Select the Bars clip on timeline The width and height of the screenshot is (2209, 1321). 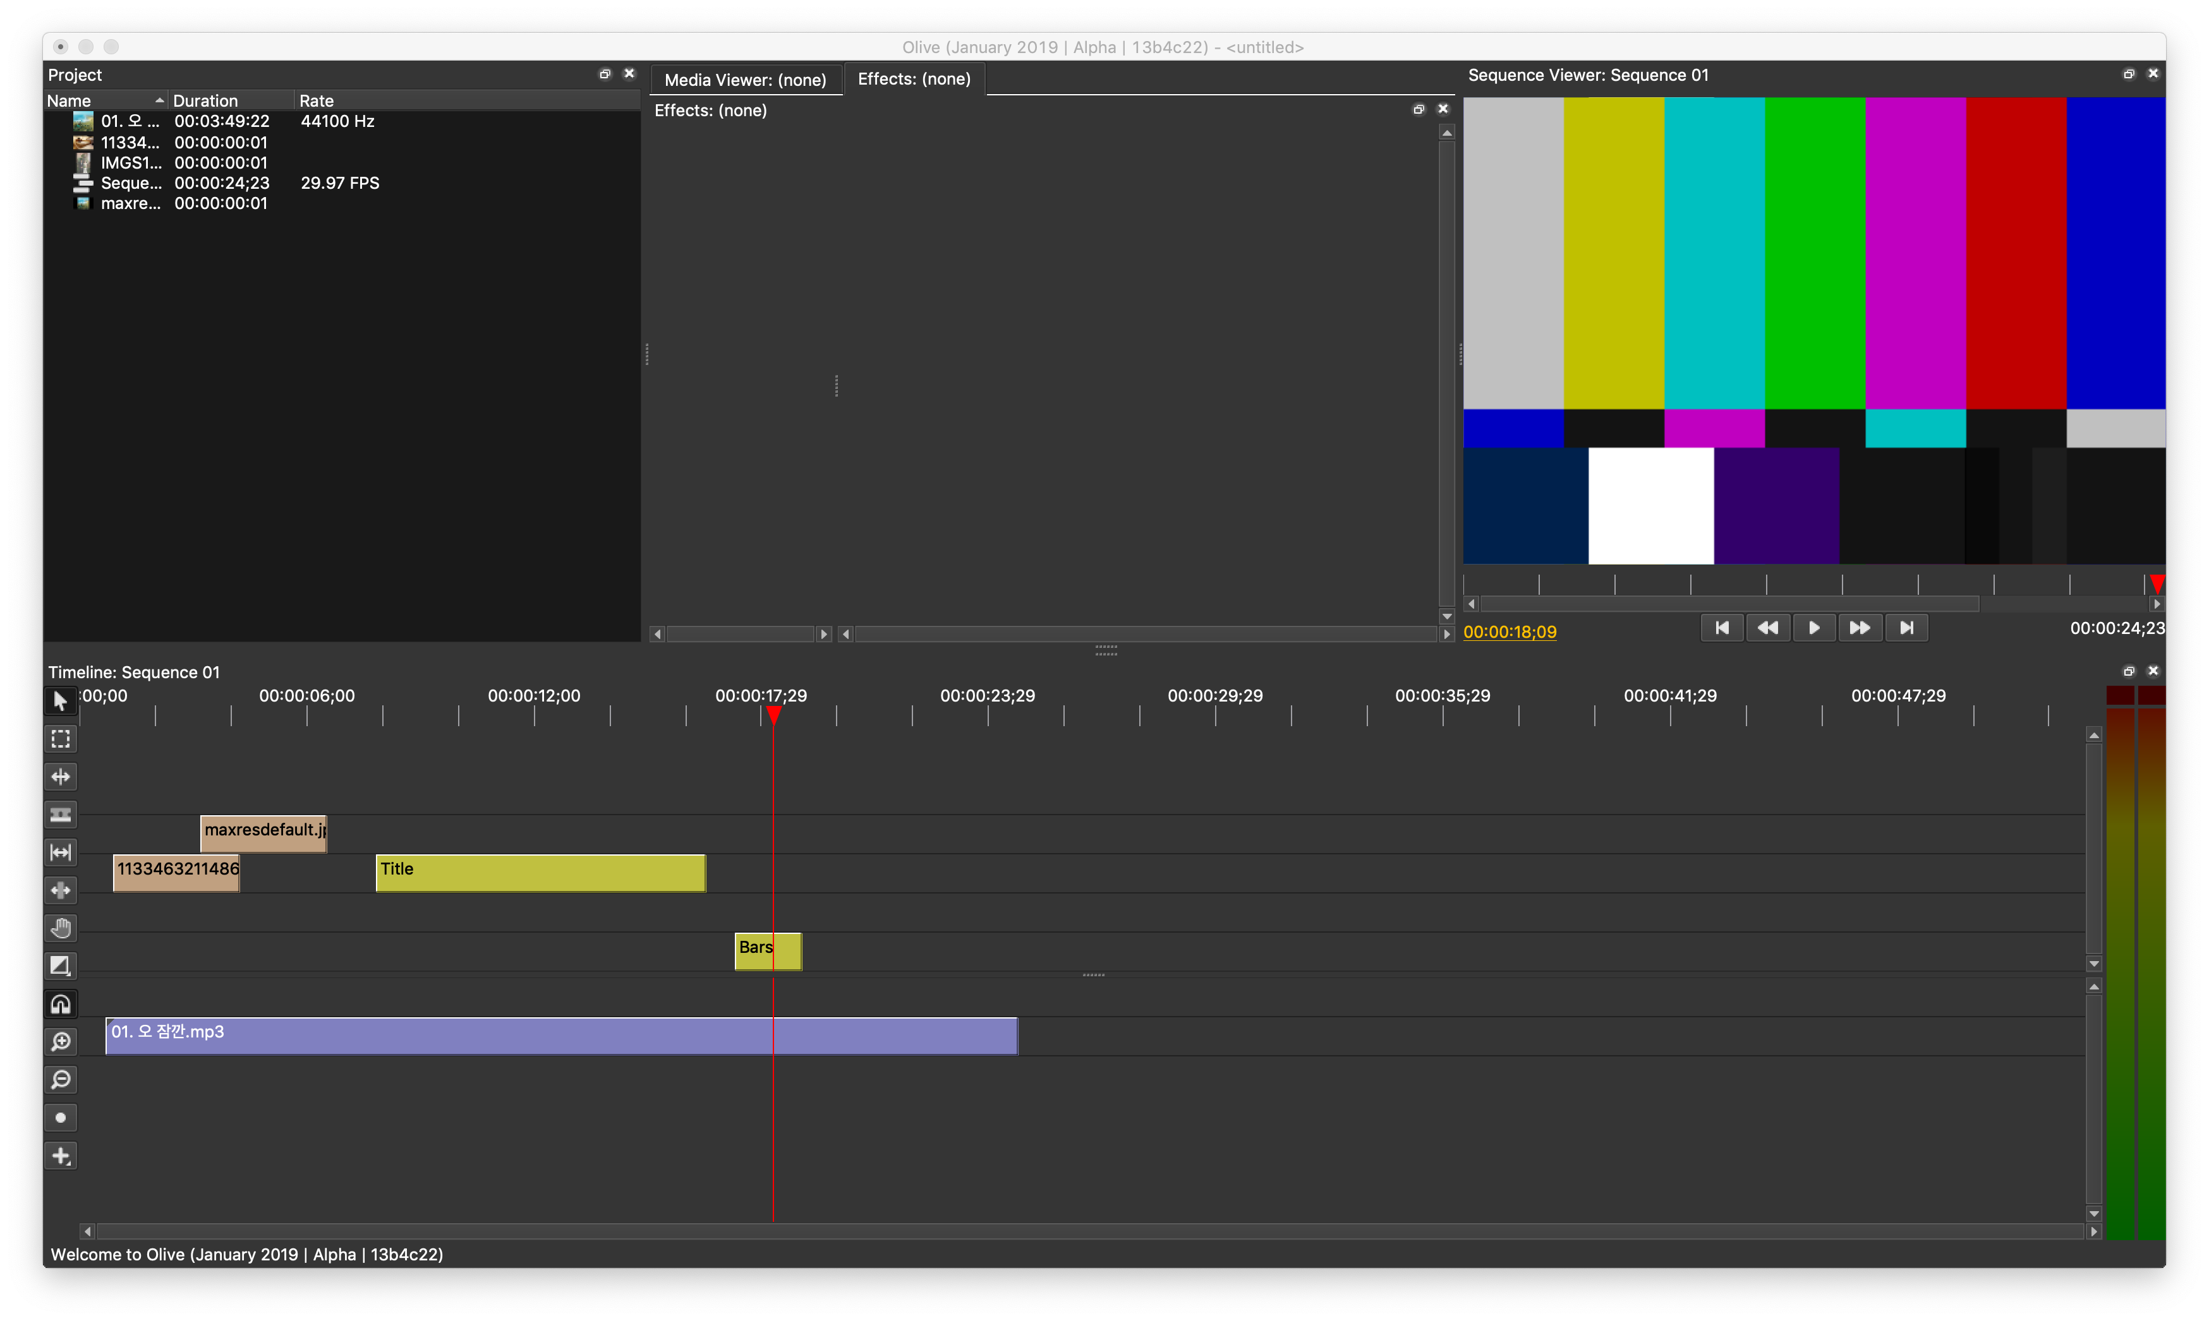coord(768,952)
